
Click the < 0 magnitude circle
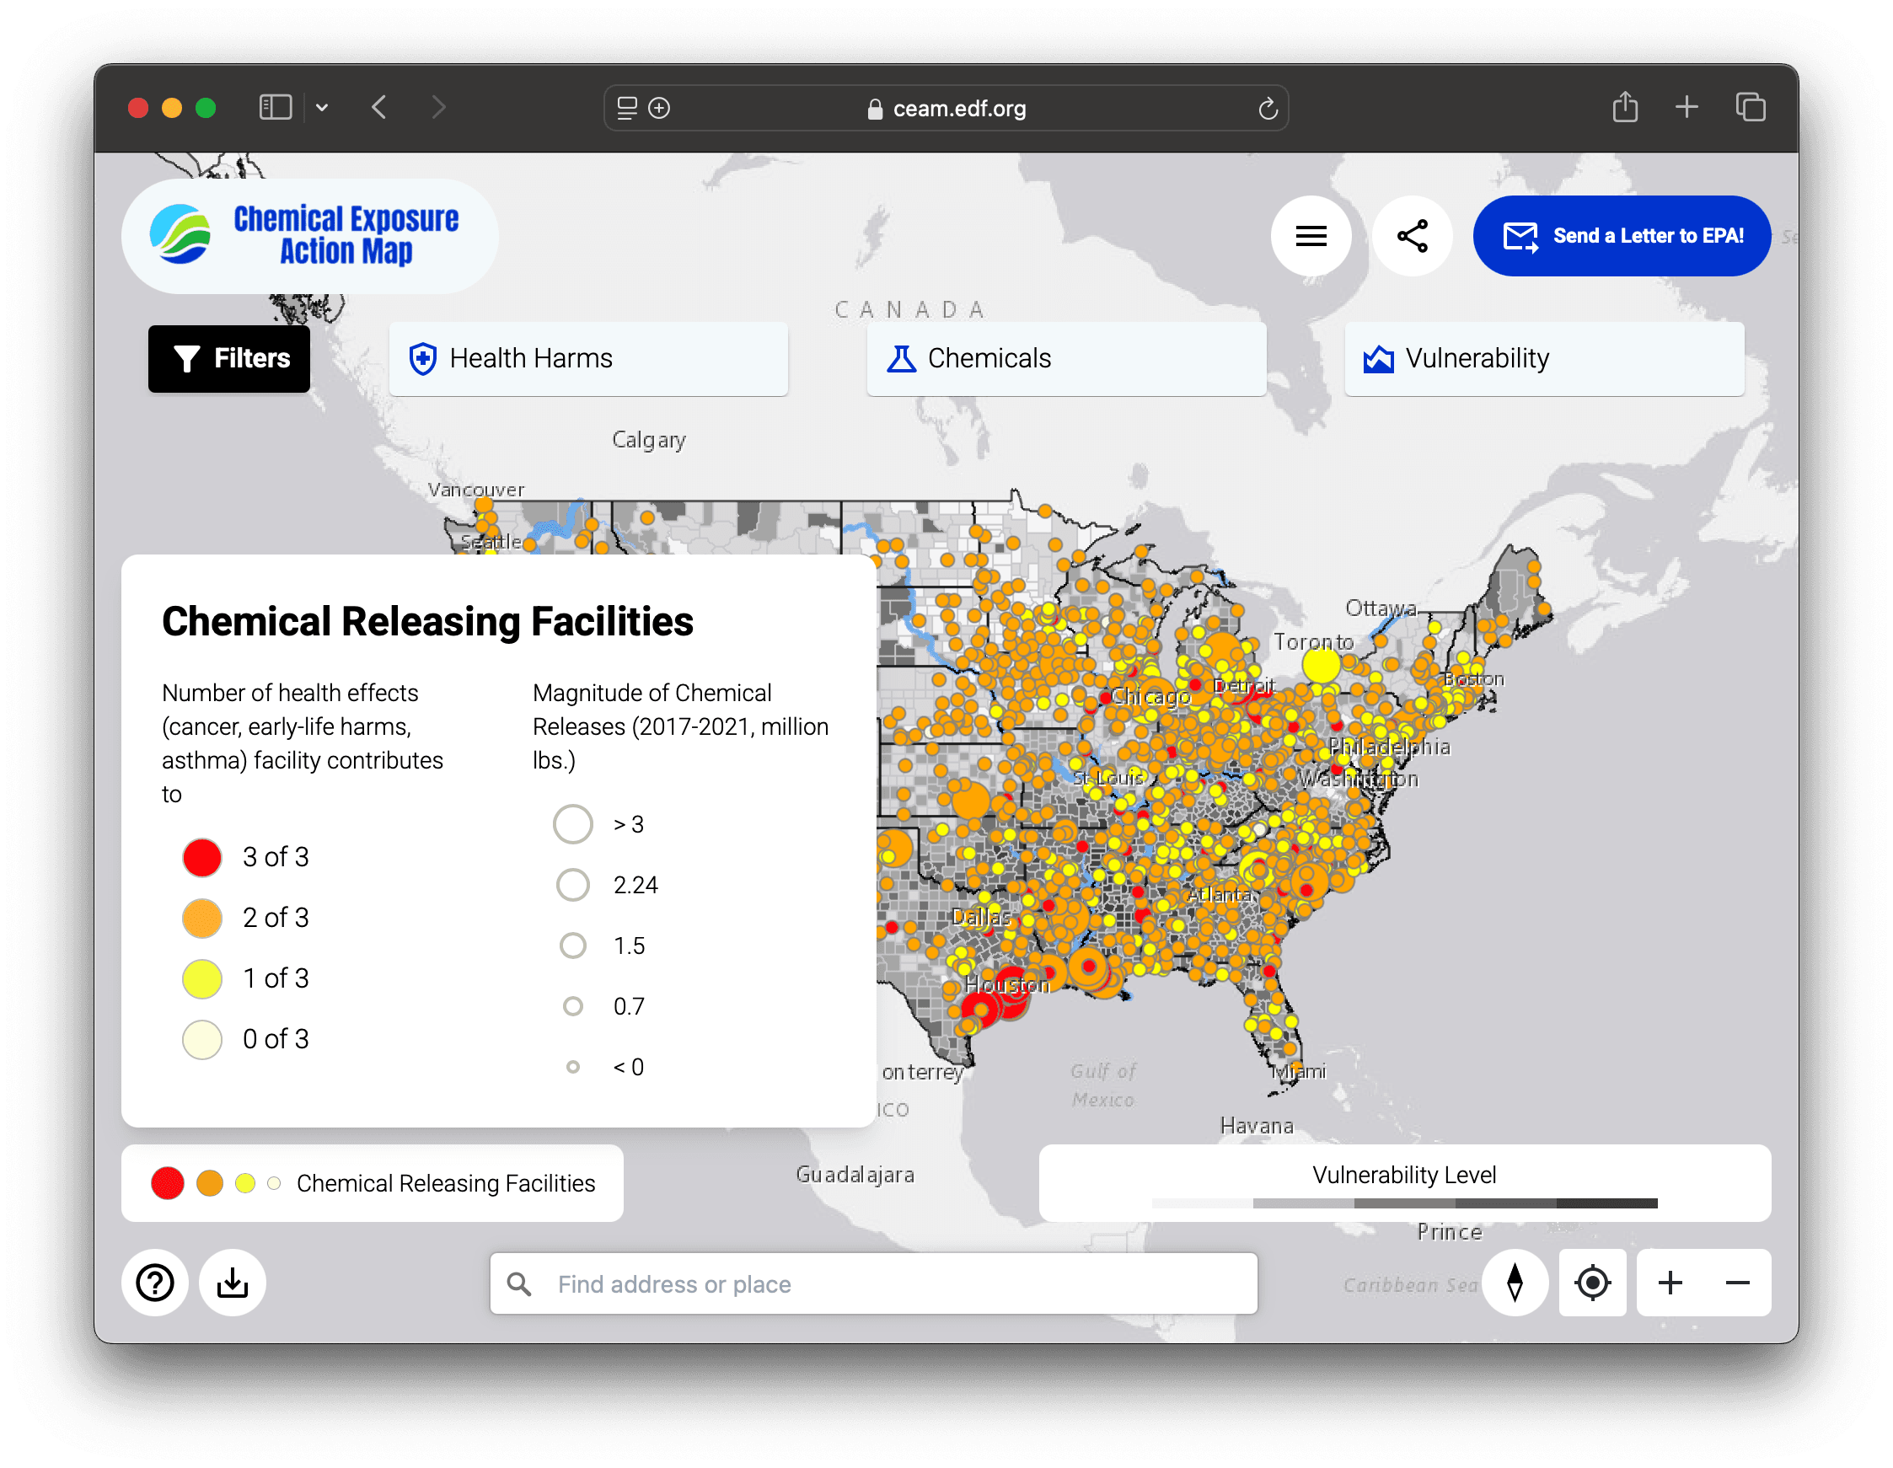point(573,1067)
